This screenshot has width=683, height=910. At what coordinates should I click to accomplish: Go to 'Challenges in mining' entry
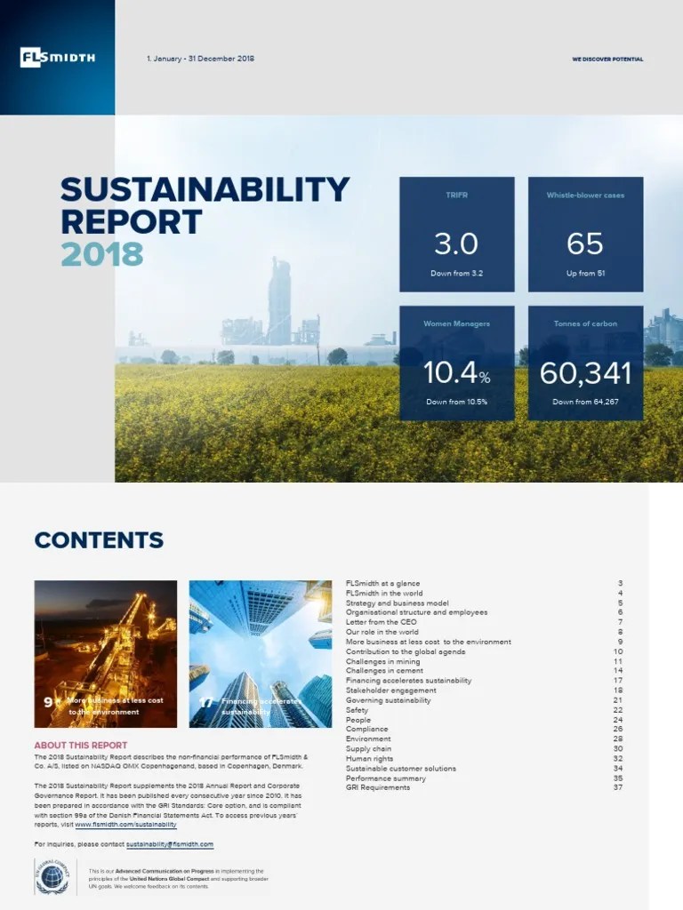[382, 661]
